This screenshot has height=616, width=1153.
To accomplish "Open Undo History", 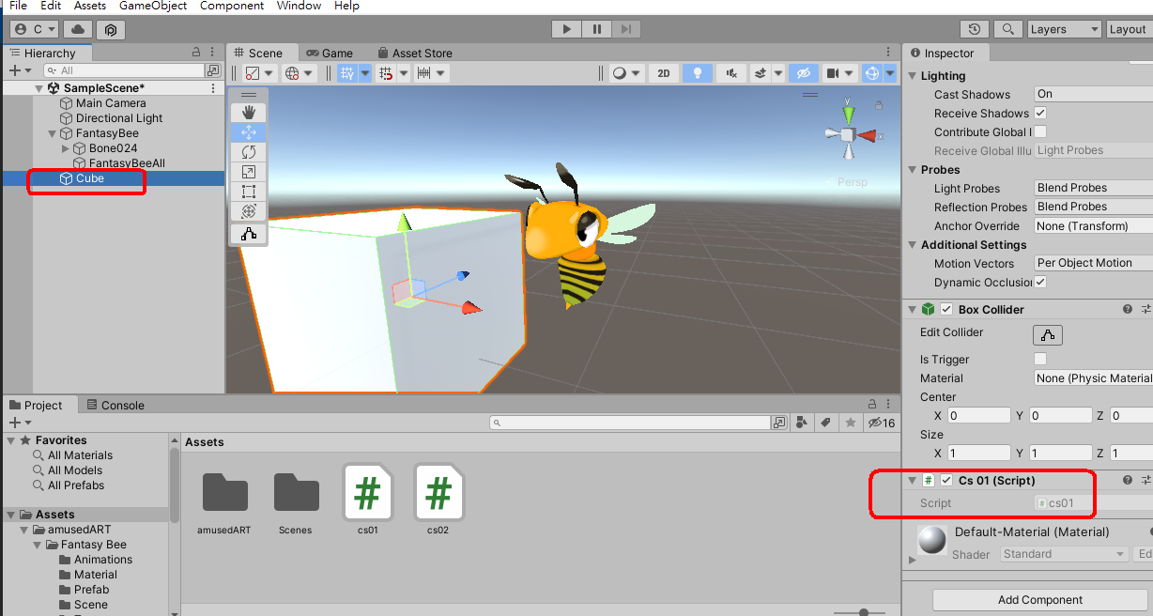I will coord(976,29).
